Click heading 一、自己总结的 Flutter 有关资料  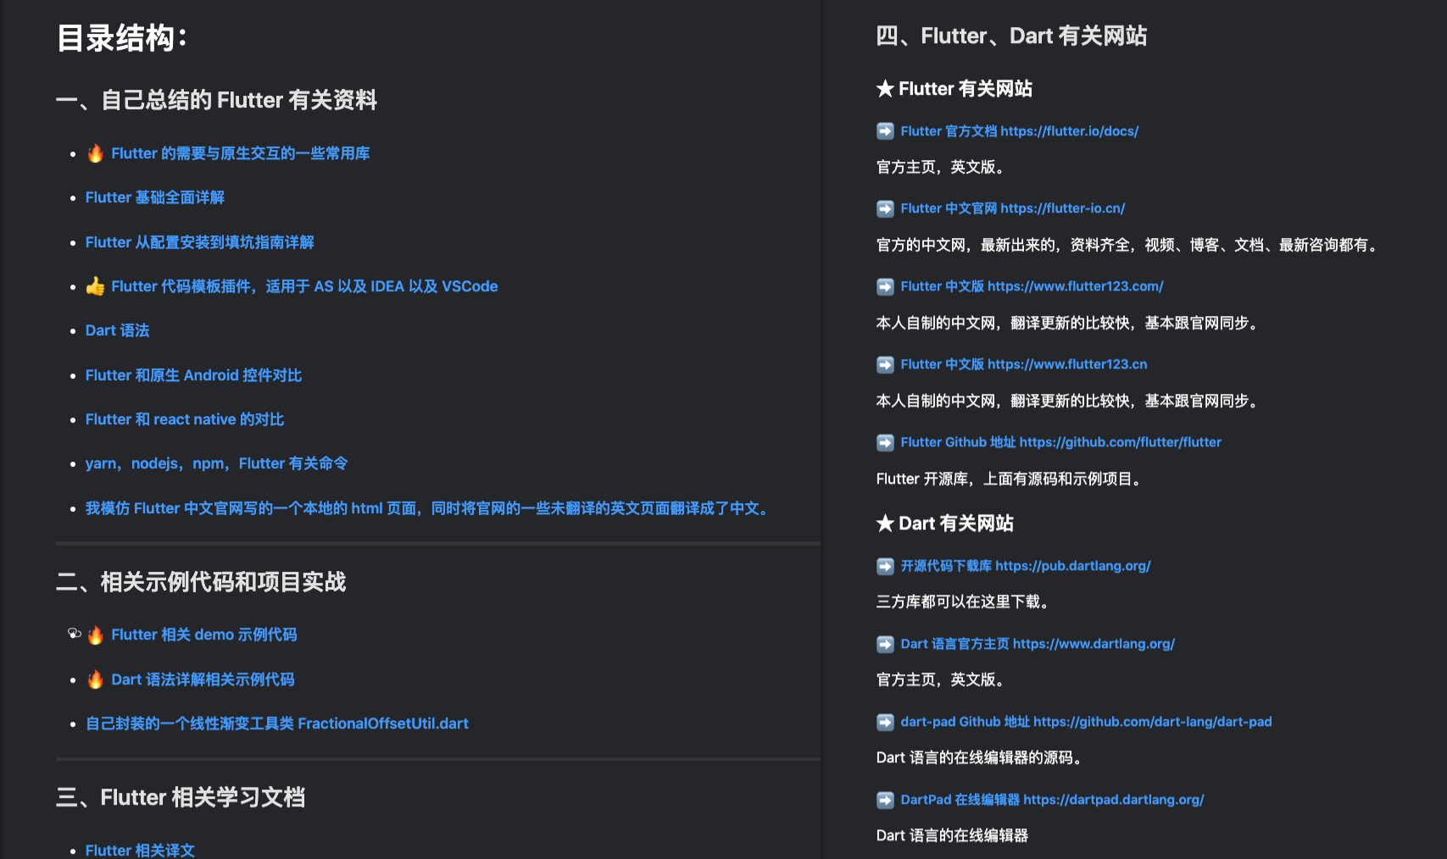pyautogui.click(x=216, y=100)
